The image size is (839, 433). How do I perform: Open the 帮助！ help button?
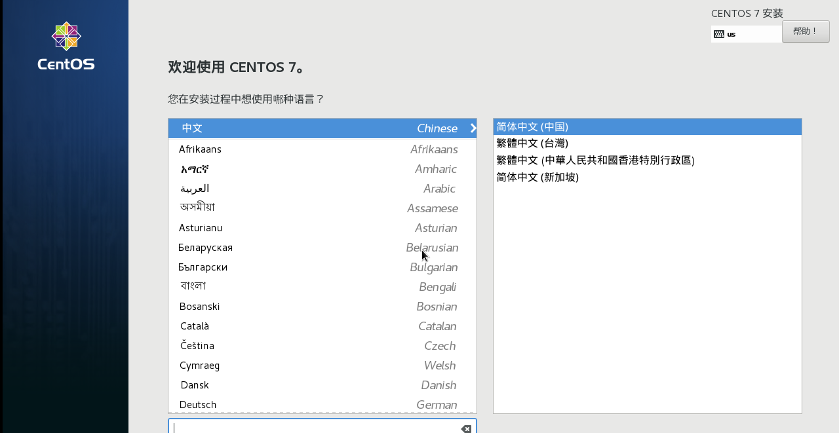[x=806, y=31]
